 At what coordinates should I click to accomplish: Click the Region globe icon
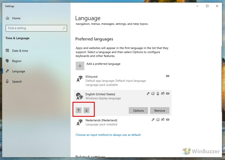click(7, 61)
